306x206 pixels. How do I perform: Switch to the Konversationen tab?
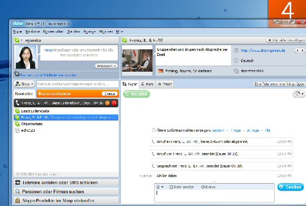pyautogui.click(x=55, y=94)
